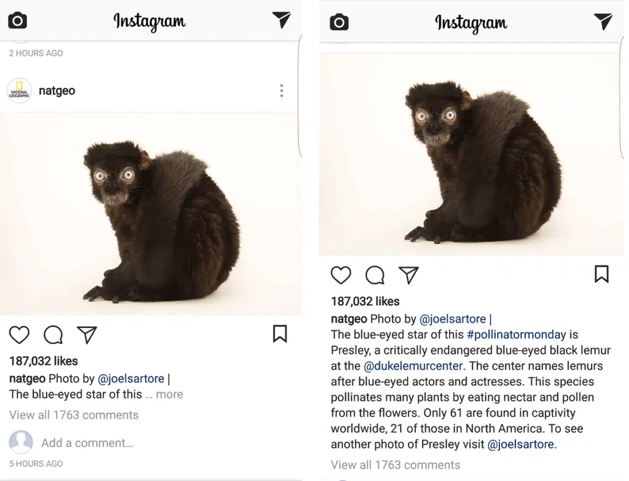
Task: Open the #pollinatormonday hashtag
Action: [516, 335]
